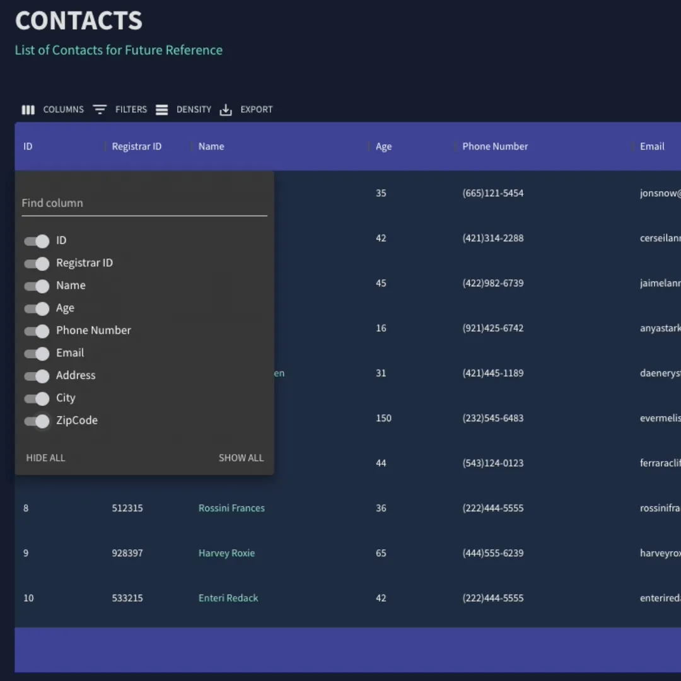Select the Harvey Roxie name cell
The image size is (681, 681).
(x=226, y=553)
